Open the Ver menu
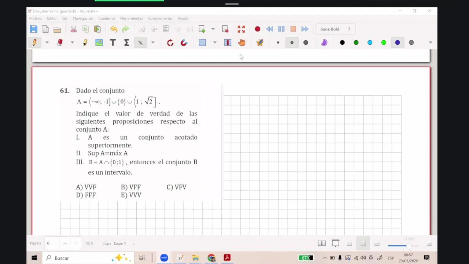This screenshot has height=264, width=469. tap(65, 18)
